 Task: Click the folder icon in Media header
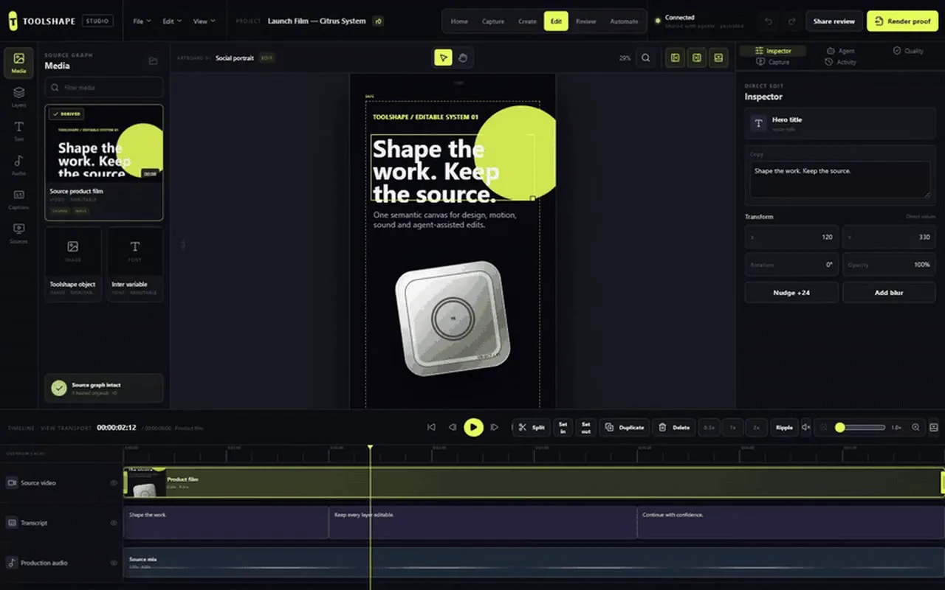pos(154,60)
